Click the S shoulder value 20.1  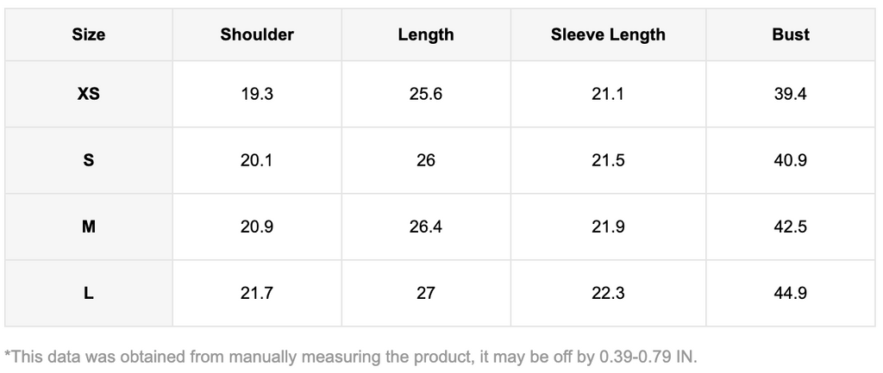pos(257,160)
